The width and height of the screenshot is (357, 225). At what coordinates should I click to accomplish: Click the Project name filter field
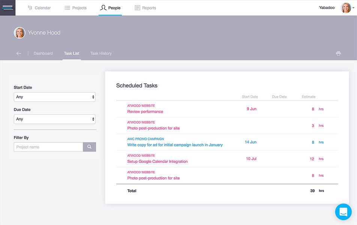point(48,147)
